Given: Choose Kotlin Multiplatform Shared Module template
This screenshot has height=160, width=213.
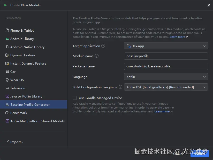Looking at the screenshot, I should 37,121.
